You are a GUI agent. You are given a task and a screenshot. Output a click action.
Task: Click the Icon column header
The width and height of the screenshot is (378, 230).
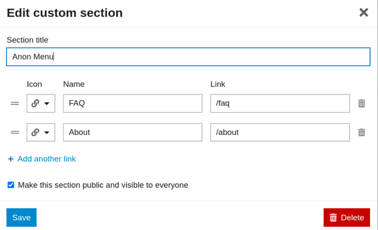tap(34, 84)
